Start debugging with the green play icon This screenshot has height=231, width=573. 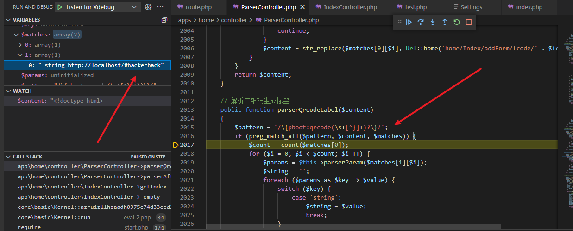[59, 7]
